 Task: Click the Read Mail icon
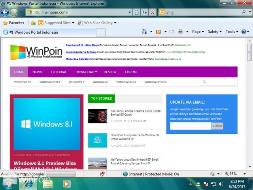click(172, 32)
